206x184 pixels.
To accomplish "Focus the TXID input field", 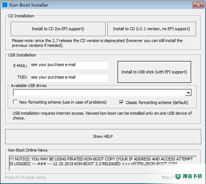I will [x=69, y=78].
